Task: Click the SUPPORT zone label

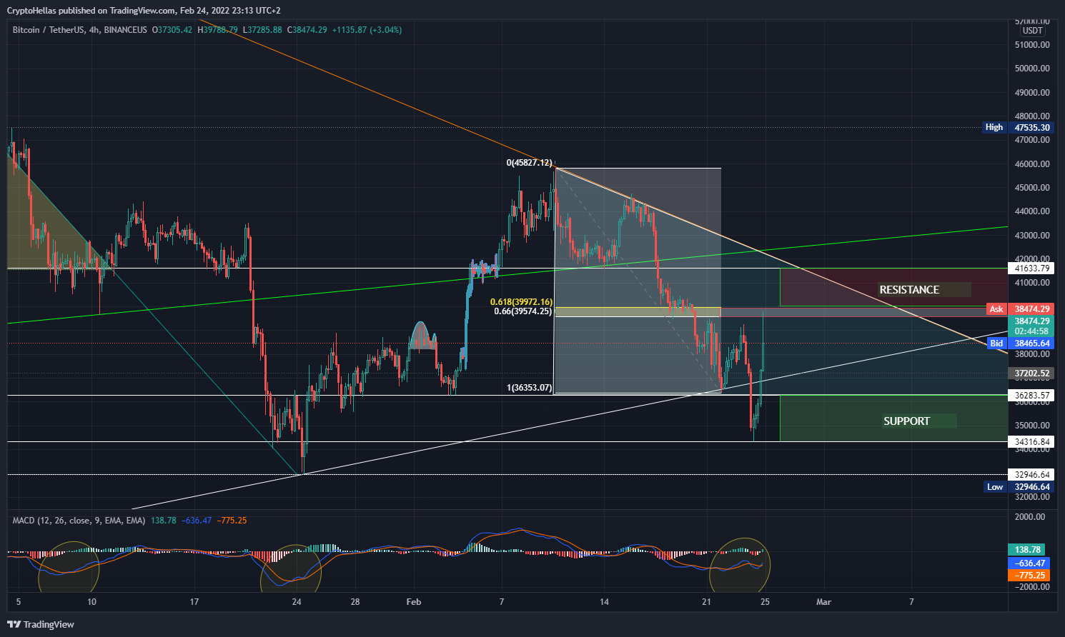Action: [x=906, y=421]
